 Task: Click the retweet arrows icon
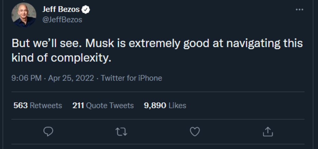[121, 132]
